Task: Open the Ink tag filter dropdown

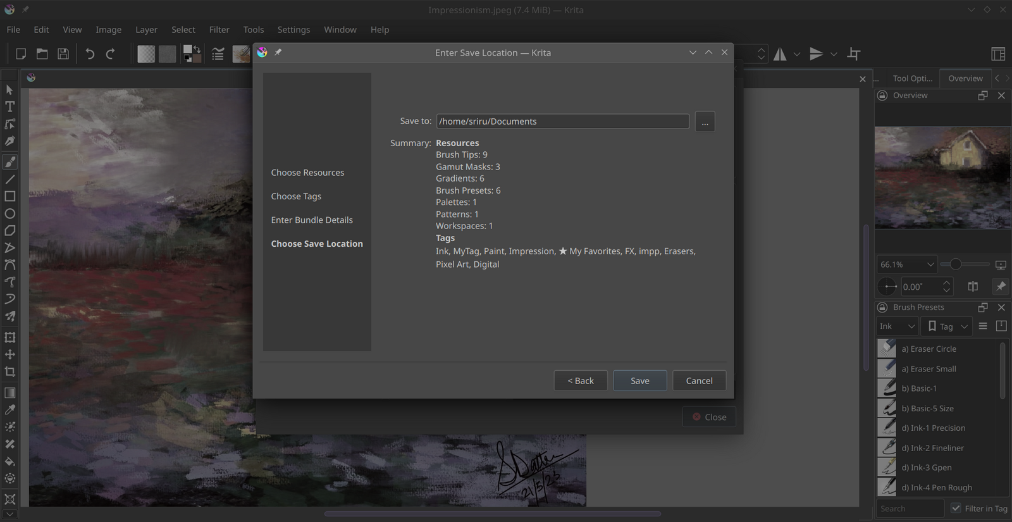Action: pyautogui.click(x=898, y=326)
